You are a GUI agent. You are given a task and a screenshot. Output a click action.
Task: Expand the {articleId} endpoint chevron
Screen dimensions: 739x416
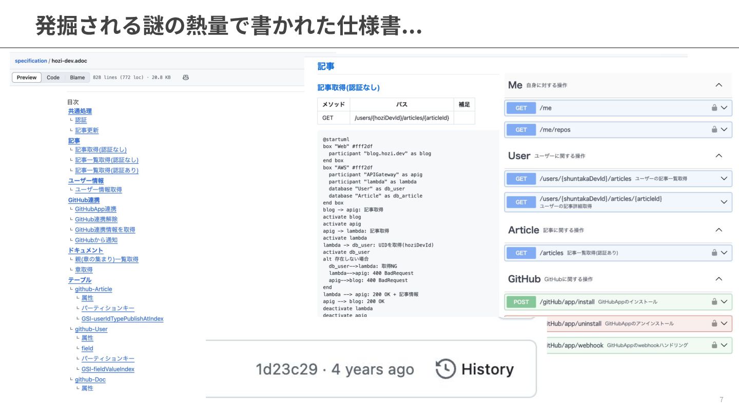click(724, 202)
